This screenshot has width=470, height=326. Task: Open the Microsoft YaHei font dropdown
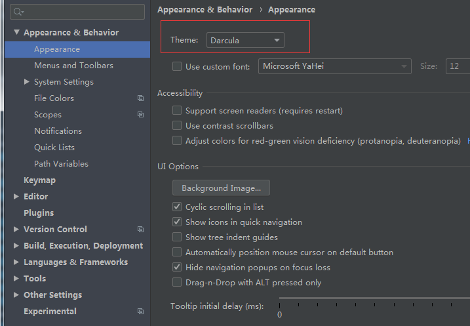point(335,66)
